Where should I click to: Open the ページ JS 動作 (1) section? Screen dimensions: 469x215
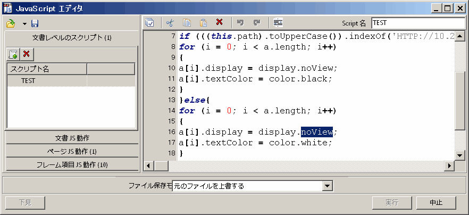[x=72, y=151]
